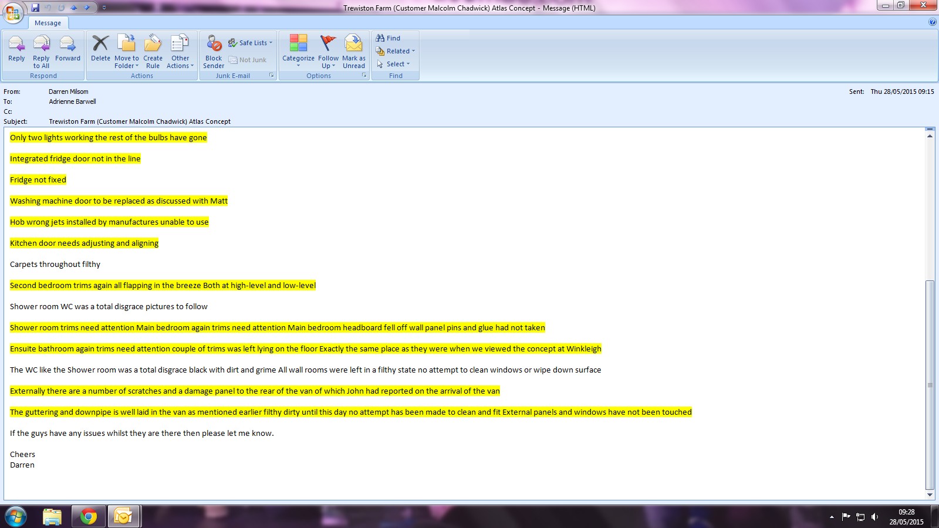This screenshot has height=528, width=939.
Task: Mark the message as Unread
Action: [x=353, y=45]
